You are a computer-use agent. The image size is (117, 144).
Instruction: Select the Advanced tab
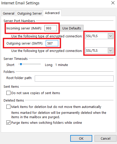point(52,13)
